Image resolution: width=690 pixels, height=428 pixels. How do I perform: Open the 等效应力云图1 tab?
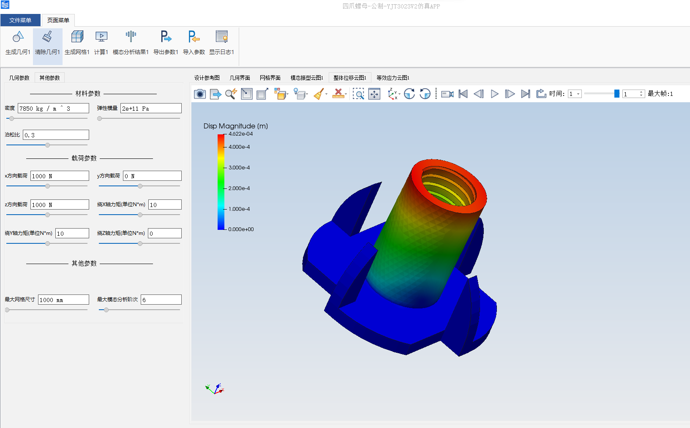coord(393,78)
